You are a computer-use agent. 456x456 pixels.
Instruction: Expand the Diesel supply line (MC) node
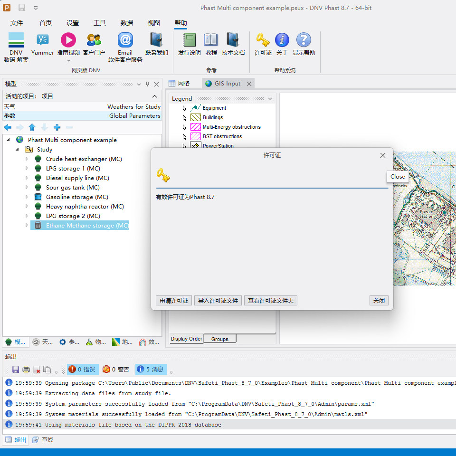coord(27,178)
